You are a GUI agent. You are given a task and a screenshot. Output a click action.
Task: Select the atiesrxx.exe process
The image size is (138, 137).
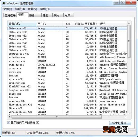(67, 61)
